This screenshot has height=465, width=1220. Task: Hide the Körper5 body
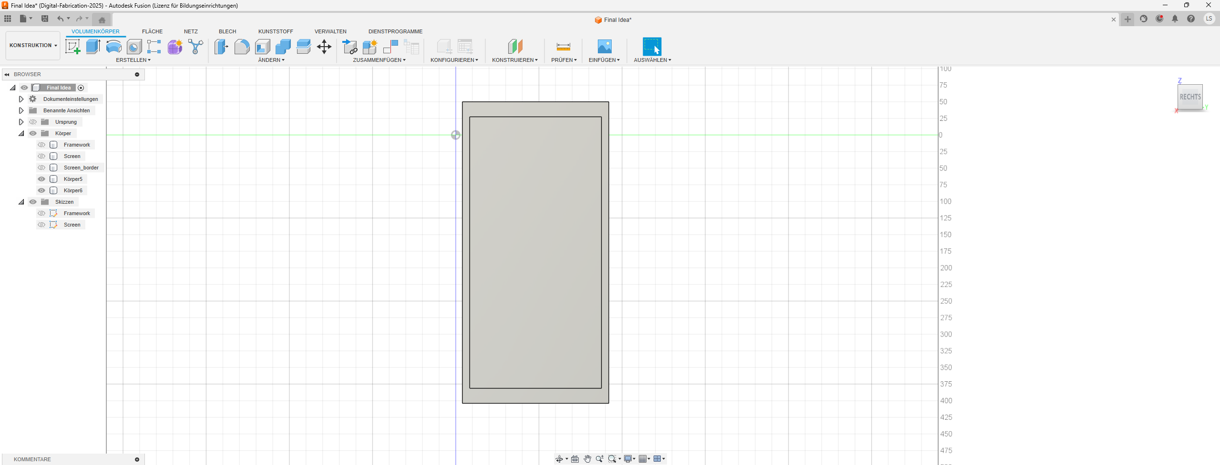pyautogui.click(x=41, y=179)
